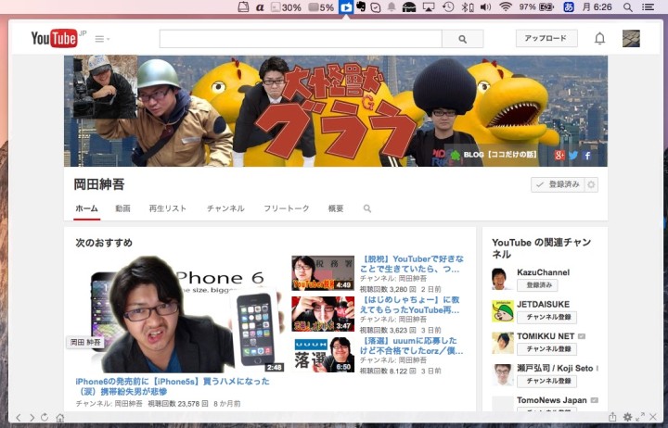
Task: Go back with the left arrow
Action: [19, 418]
